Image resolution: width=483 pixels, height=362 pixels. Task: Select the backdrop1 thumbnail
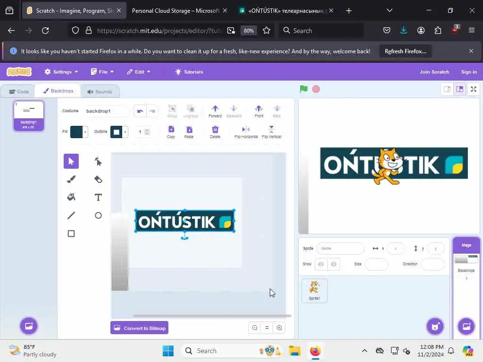[29, 116]
